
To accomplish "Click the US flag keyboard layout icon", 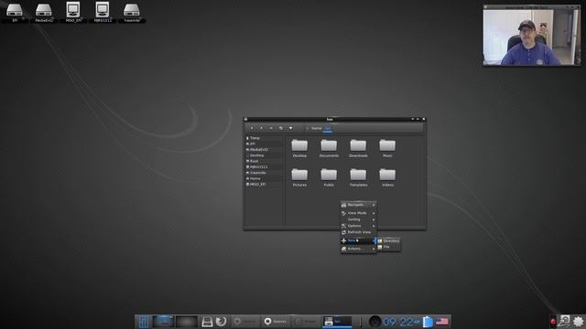I will pos(441,321).
